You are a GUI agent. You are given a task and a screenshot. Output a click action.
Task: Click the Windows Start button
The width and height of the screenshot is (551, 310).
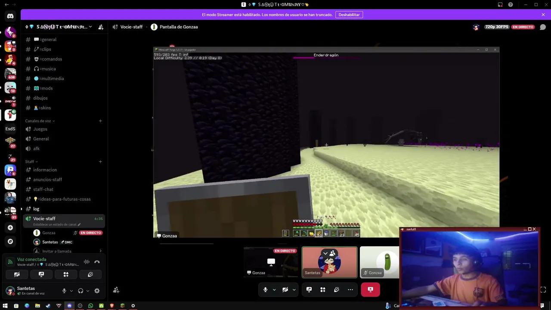coord(6,306)
